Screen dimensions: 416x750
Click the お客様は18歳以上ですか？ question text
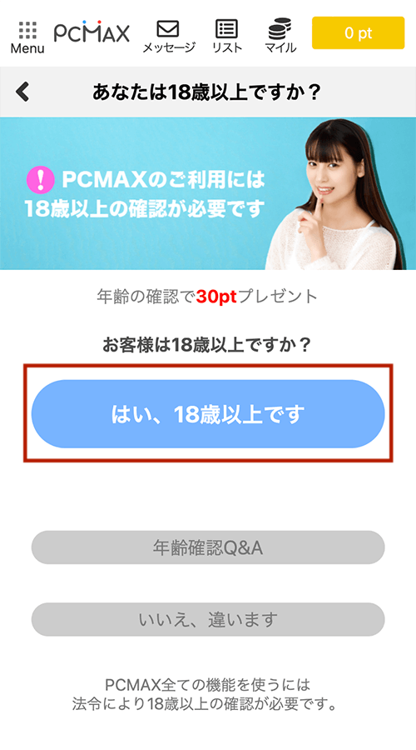[207, 345]
